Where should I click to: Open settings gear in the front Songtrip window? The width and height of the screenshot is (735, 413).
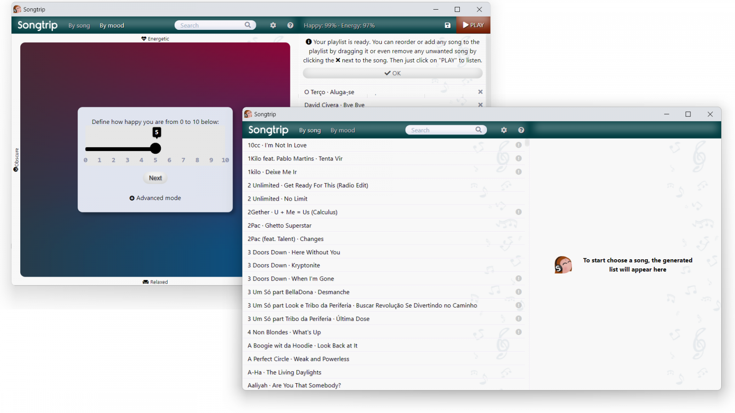[x=504, y=130]
